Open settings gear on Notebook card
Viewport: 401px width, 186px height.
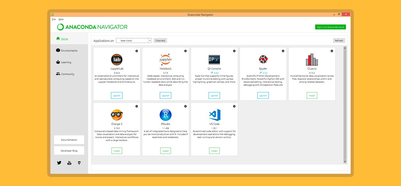click(x=185, y=51)
